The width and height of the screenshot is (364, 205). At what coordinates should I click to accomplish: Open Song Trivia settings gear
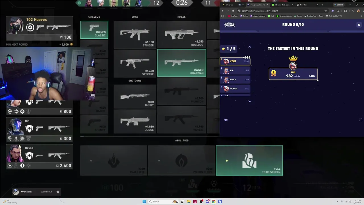click(359, 25)
